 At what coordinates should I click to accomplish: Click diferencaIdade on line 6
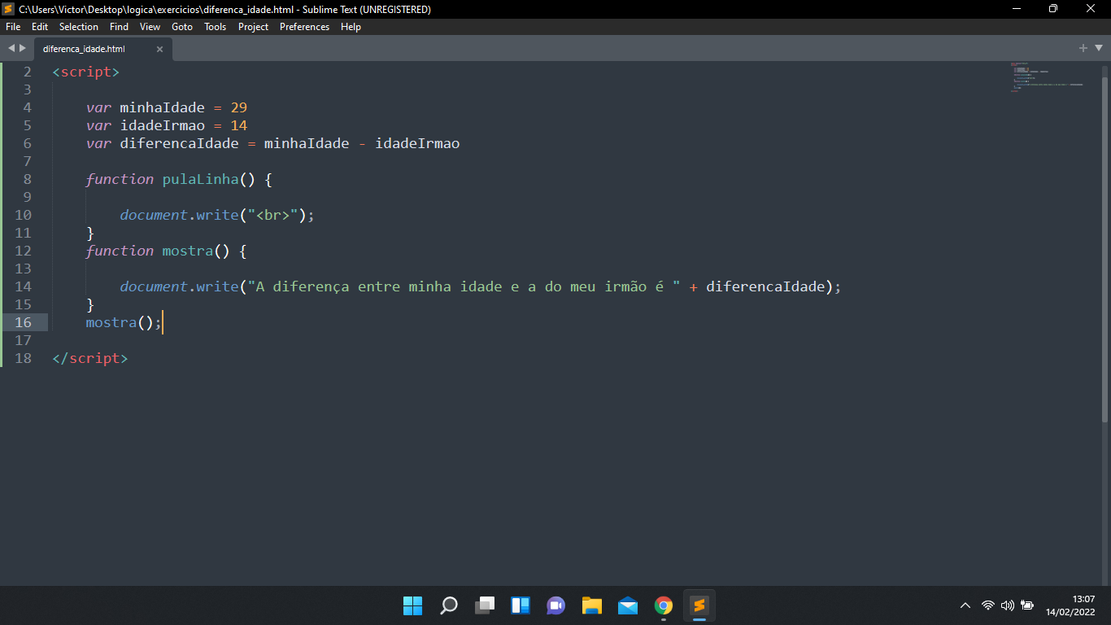point(179,143)
